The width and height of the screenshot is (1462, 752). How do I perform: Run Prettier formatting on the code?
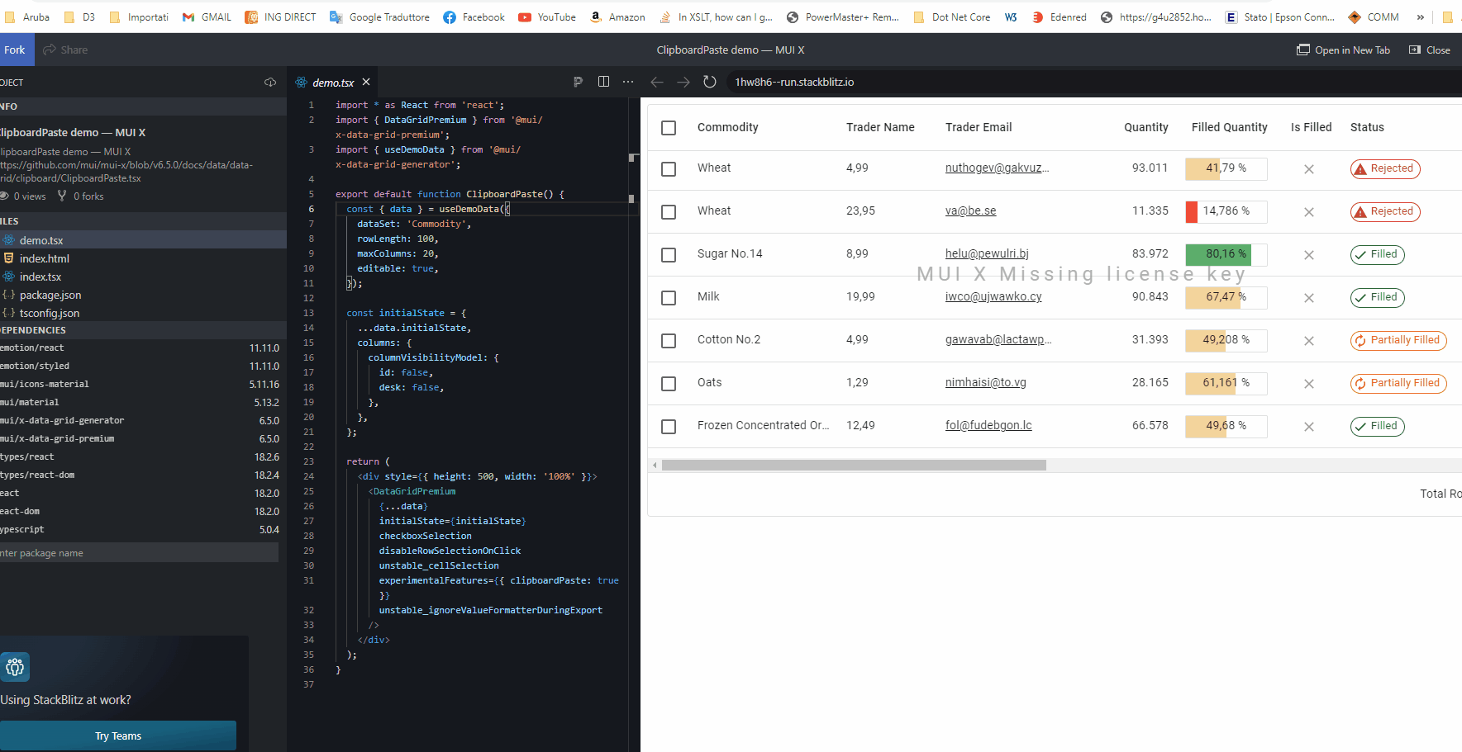(x=578, y=82)
